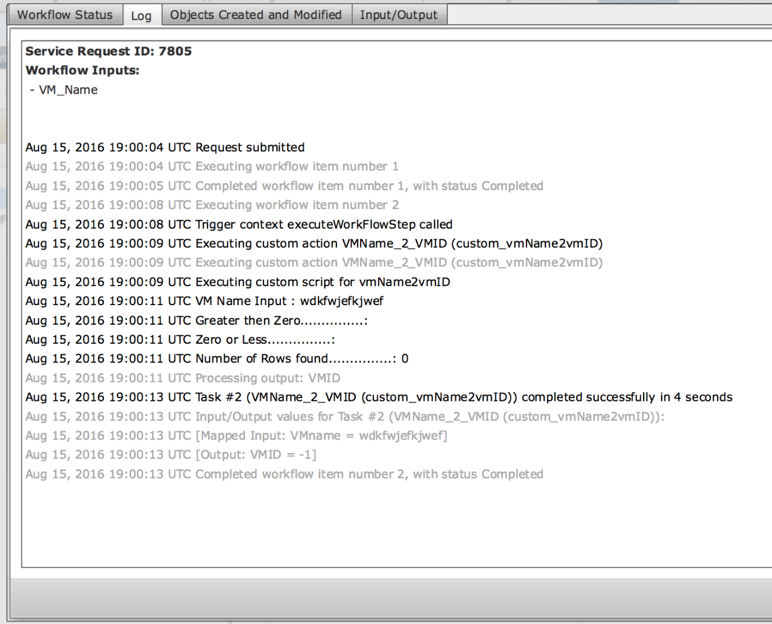Select Processing output: VMID log line
The width and height of the screenshot is (772, 624).
point(183,378)
